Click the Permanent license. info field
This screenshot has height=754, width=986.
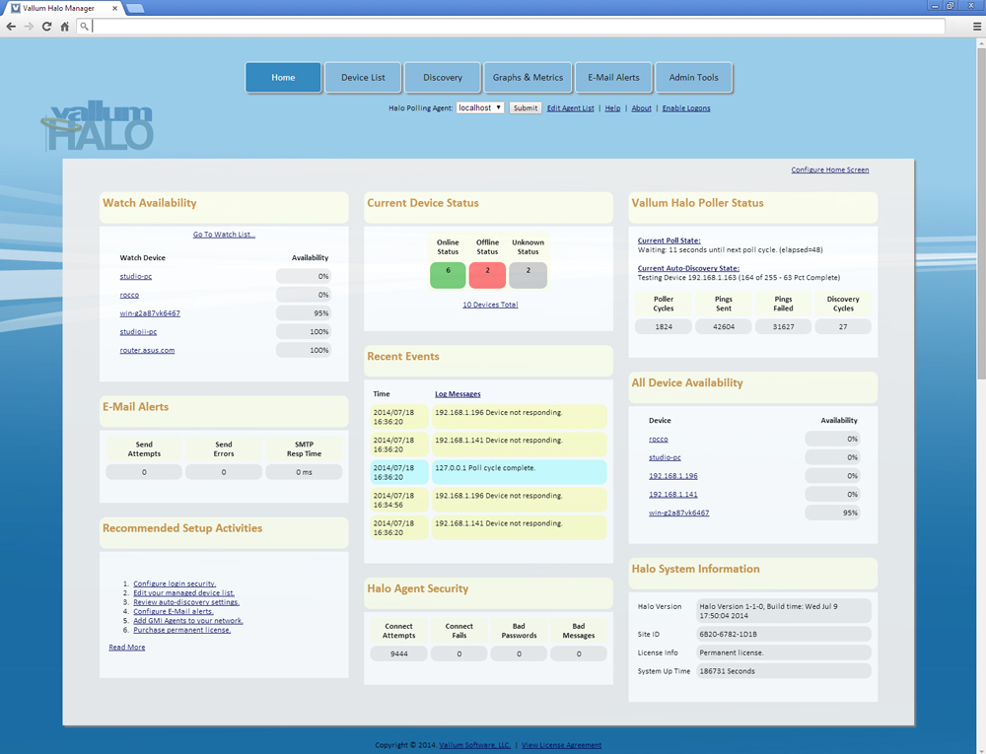(x=784, y=652)
